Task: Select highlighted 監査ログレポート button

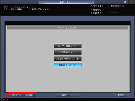Action: pos(68,65)
